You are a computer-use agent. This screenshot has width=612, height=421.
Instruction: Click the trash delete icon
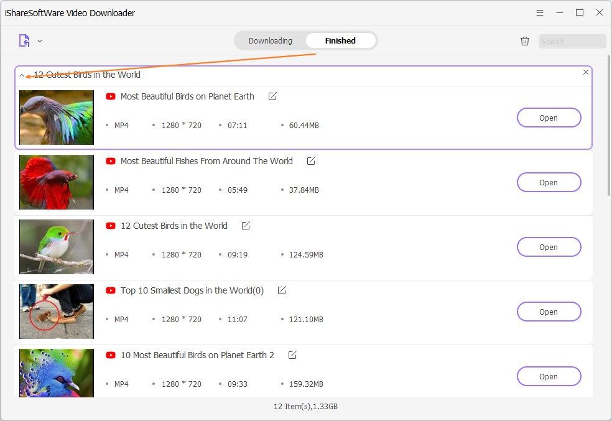click(525, 41)
